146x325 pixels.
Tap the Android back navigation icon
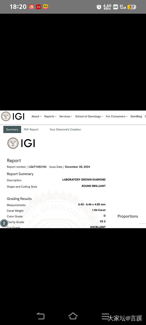pos(40,316)
